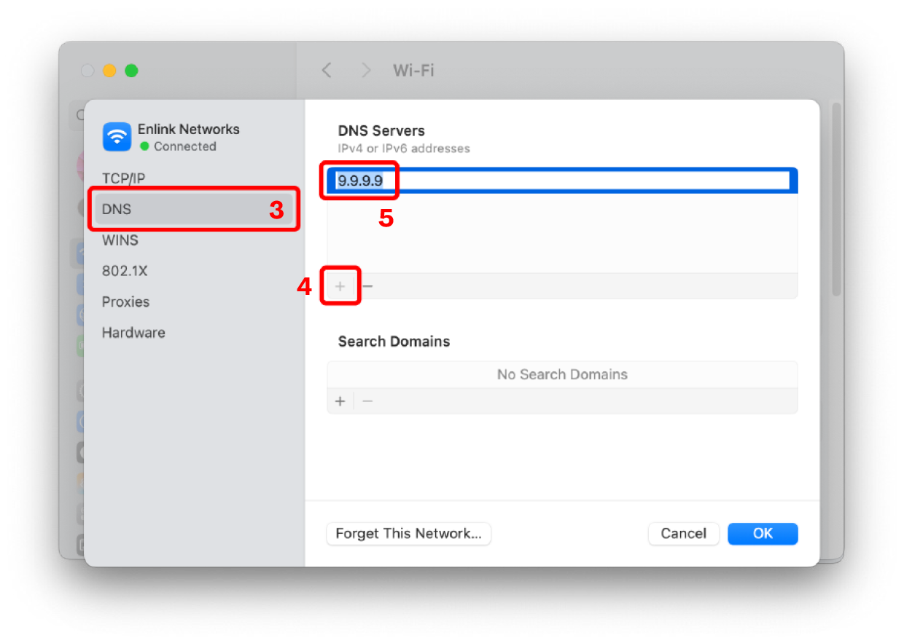Click the Wi-Fi icon next to Enlink Networks
The height and width of the screenshot is (643, 904).
[117, 137]
